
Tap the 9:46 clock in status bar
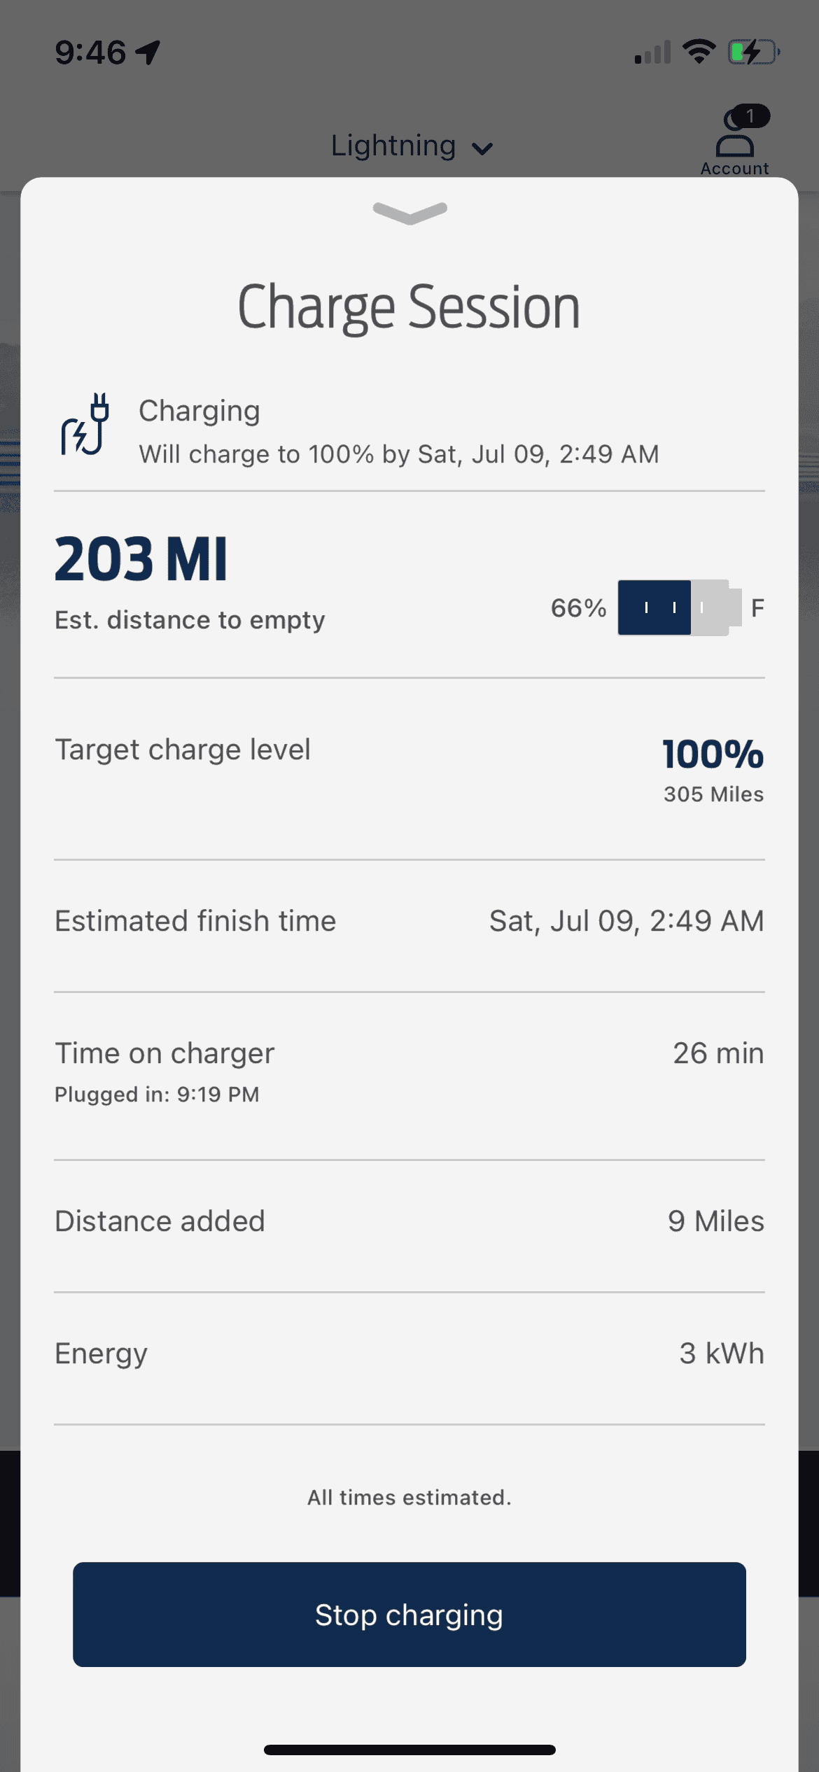coord(90,52)
